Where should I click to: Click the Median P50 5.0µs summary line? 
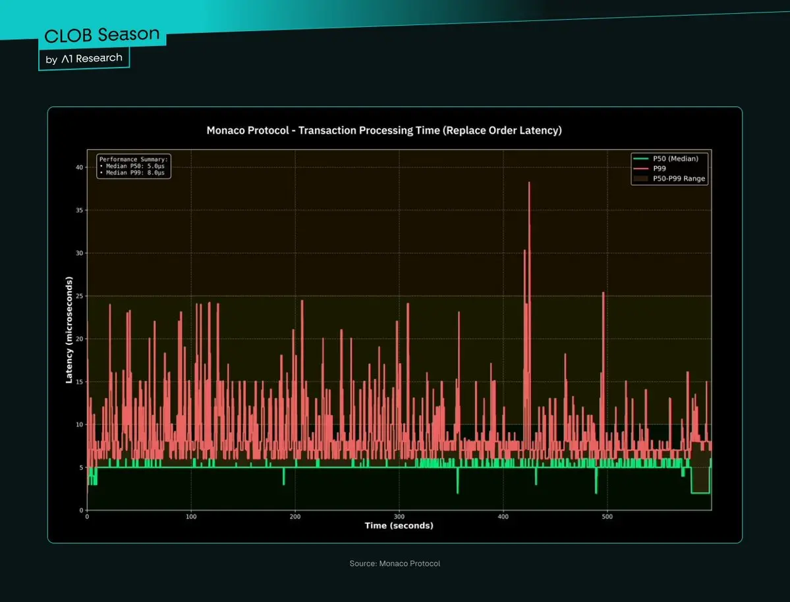[134, 166]
